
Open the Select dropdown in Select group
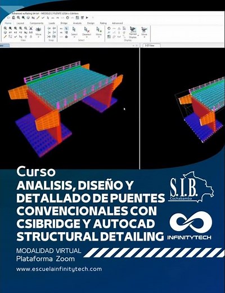[x=74, y=32]
